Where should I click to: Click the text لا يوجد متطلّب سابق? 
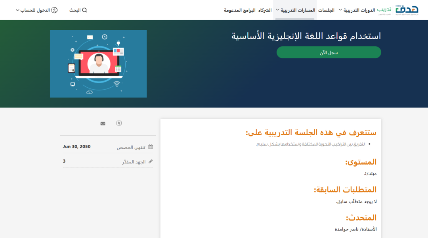356,202
